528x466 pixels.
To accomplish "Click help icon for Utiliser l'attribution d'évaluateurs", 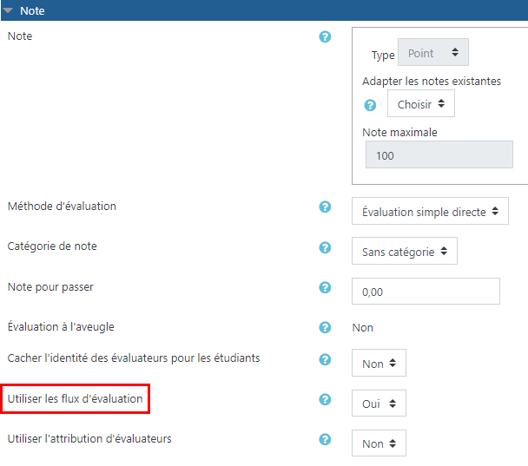I will click(326, 440).
